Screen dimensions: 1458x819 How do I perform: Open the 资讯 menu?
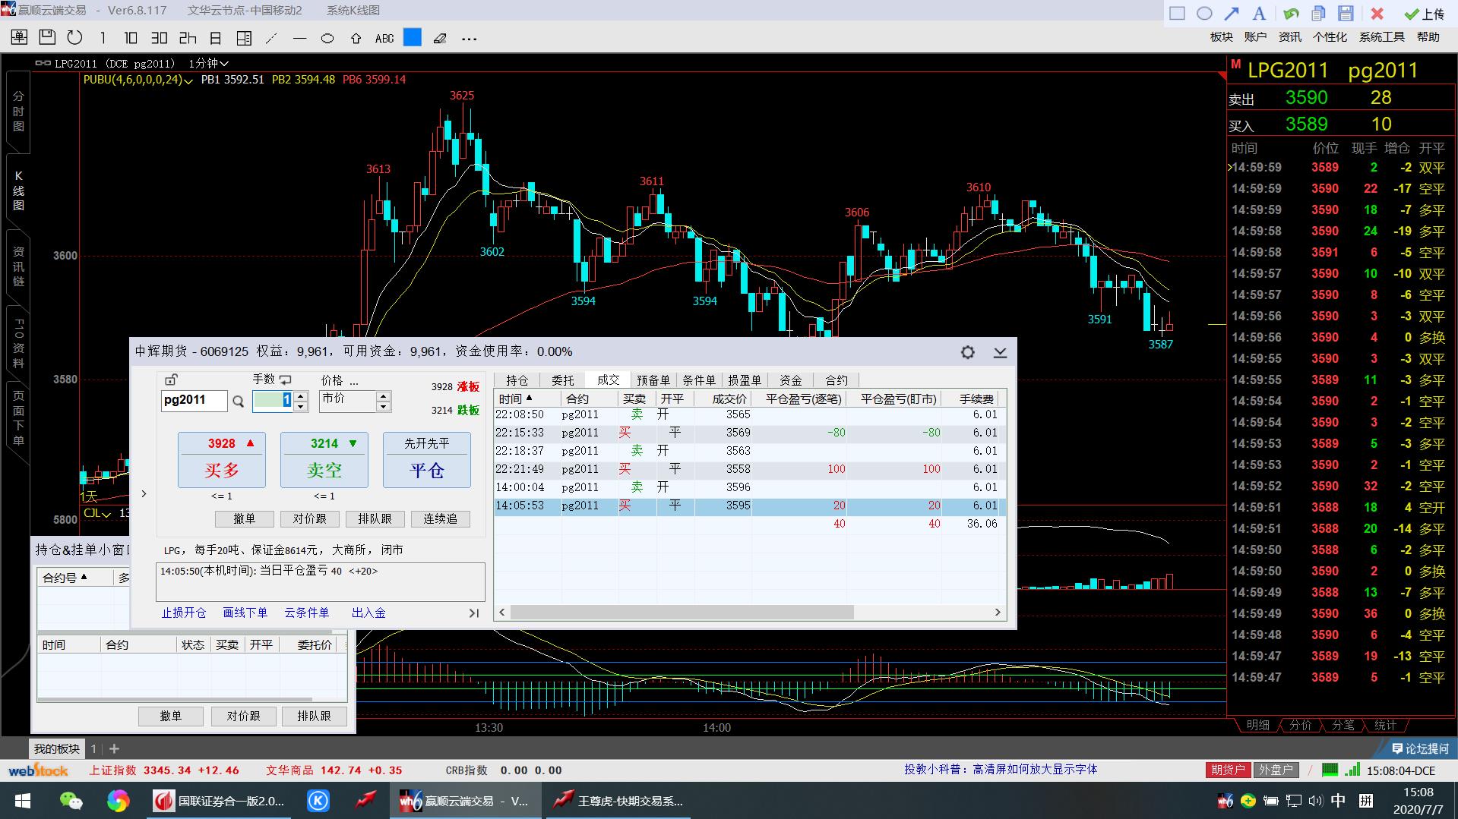(x=1289, y=37)
